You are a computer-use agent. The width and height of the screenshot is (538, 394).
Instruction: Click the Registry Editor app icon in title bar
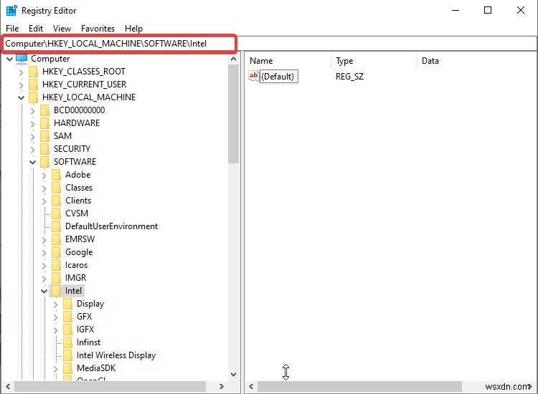[x=11, y=10]
